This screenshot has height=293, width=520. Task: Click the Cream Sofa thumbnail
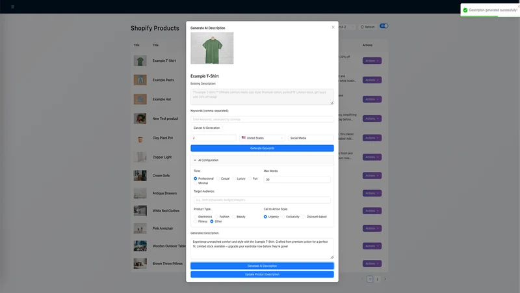coord(140,175)
